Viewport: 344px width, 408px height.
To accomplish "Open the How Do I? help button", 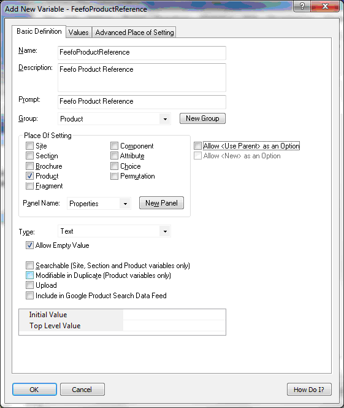I will [x=309, y=390].
